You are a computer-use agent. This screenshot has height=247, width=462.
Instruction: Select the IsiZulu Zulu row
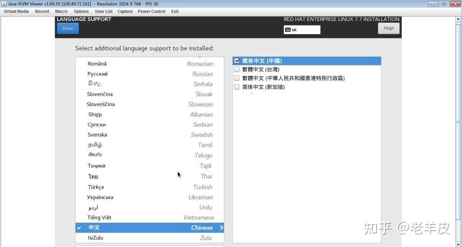(150, 238)
